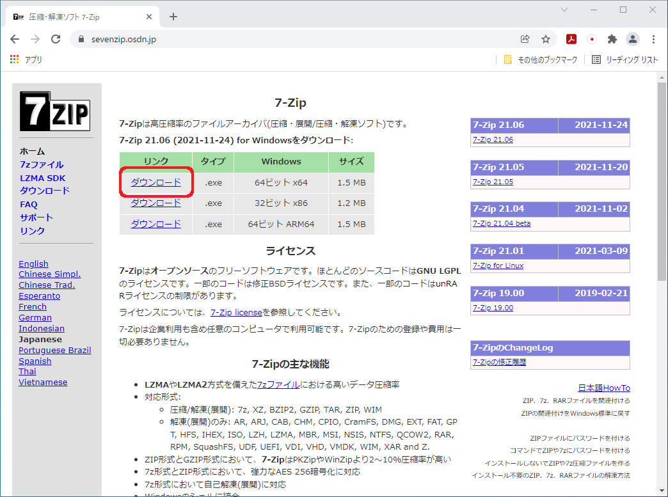This screenshot has height=497, width=668.
Task: Click the scrollbar down arrow
Action: [662, 491]
